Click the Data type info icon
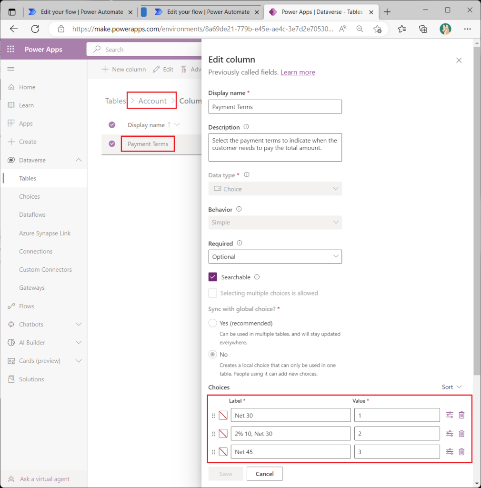481x488 pixels. (x=247, y=174)
